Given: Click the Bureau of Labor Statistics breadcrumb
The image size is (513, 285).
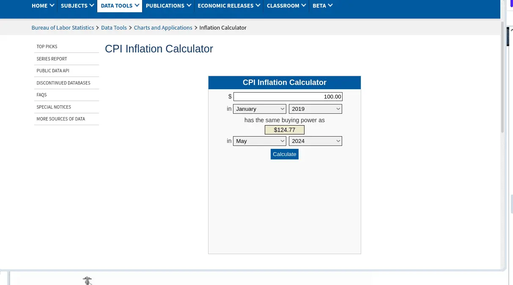Looking at the screenshot, I should point(63,27).
